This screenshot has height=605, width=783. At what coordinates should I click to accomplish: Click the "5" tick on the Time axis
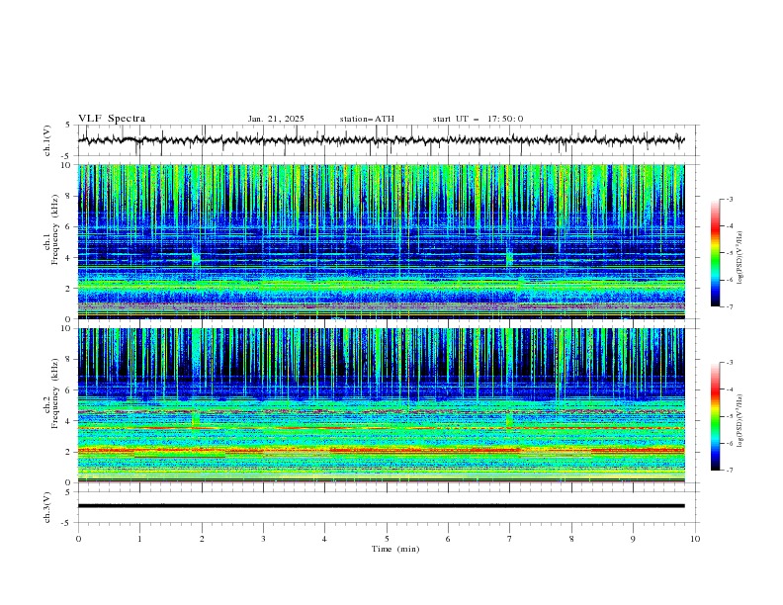(x=387, y=539)
